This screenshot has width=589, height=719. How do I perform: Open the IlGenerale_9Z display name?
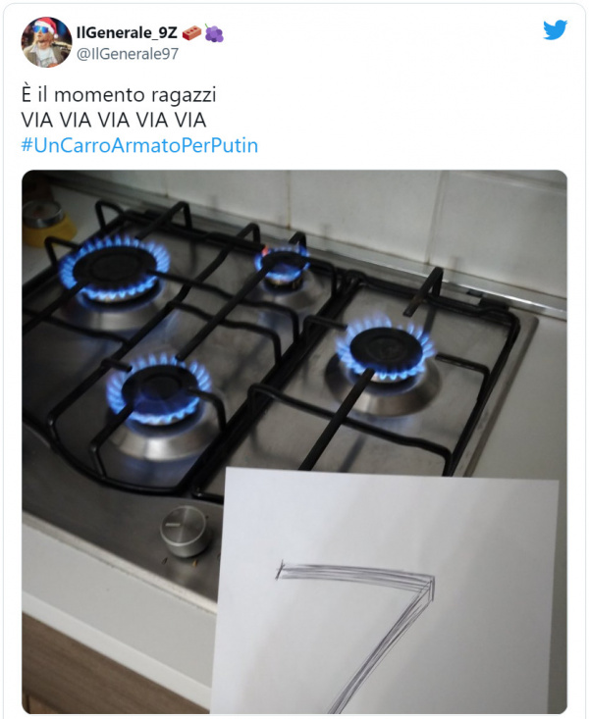(127, 33)
